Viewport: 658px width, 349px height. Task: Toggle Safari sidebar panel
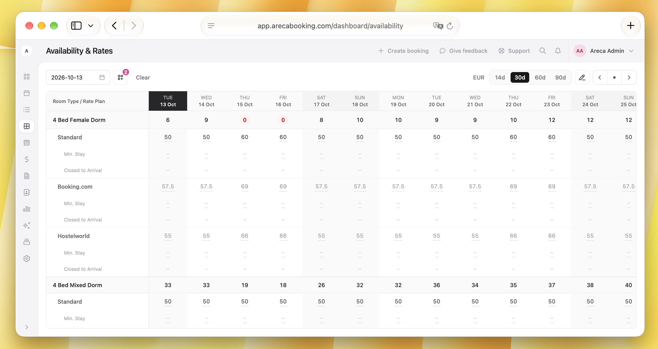[x=76, y=26]
